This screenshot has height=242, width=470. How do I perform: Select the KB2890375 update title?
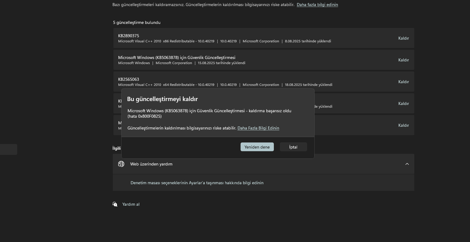pos(128,36)
